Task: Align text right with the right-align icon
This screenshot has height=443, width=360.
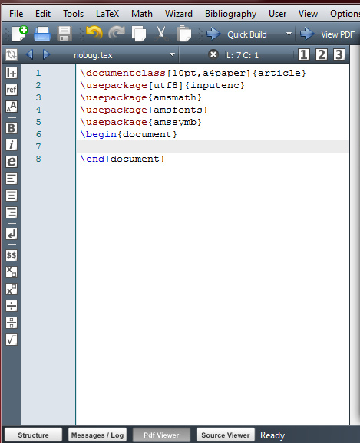Action: 12,212
